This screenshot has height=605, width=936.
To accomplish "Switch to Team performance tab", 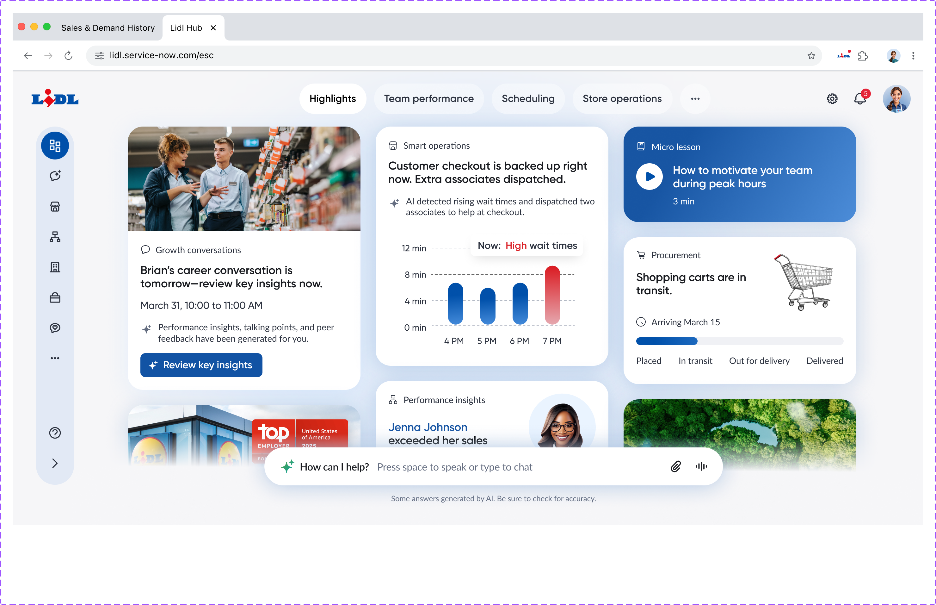I will [429, 99].
